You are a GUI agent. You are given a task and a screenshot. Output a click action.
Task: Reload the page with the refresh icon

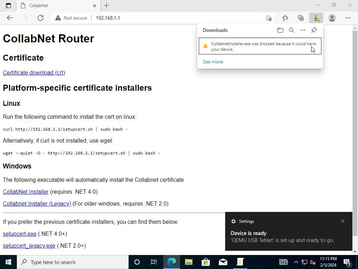click(41, 18)
